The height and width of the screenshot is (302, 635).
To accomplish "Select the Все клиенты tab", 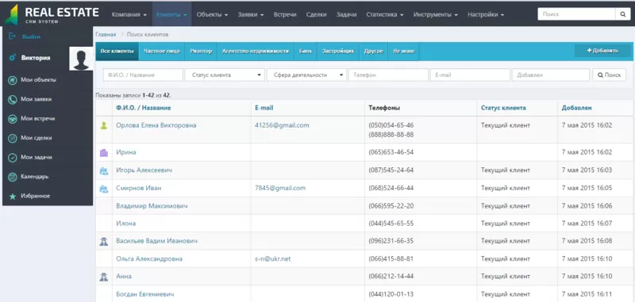I will pos(117,52).
